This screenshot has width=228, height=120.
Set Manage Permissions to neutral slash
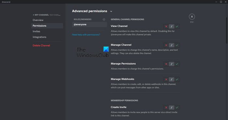[171, 64]
